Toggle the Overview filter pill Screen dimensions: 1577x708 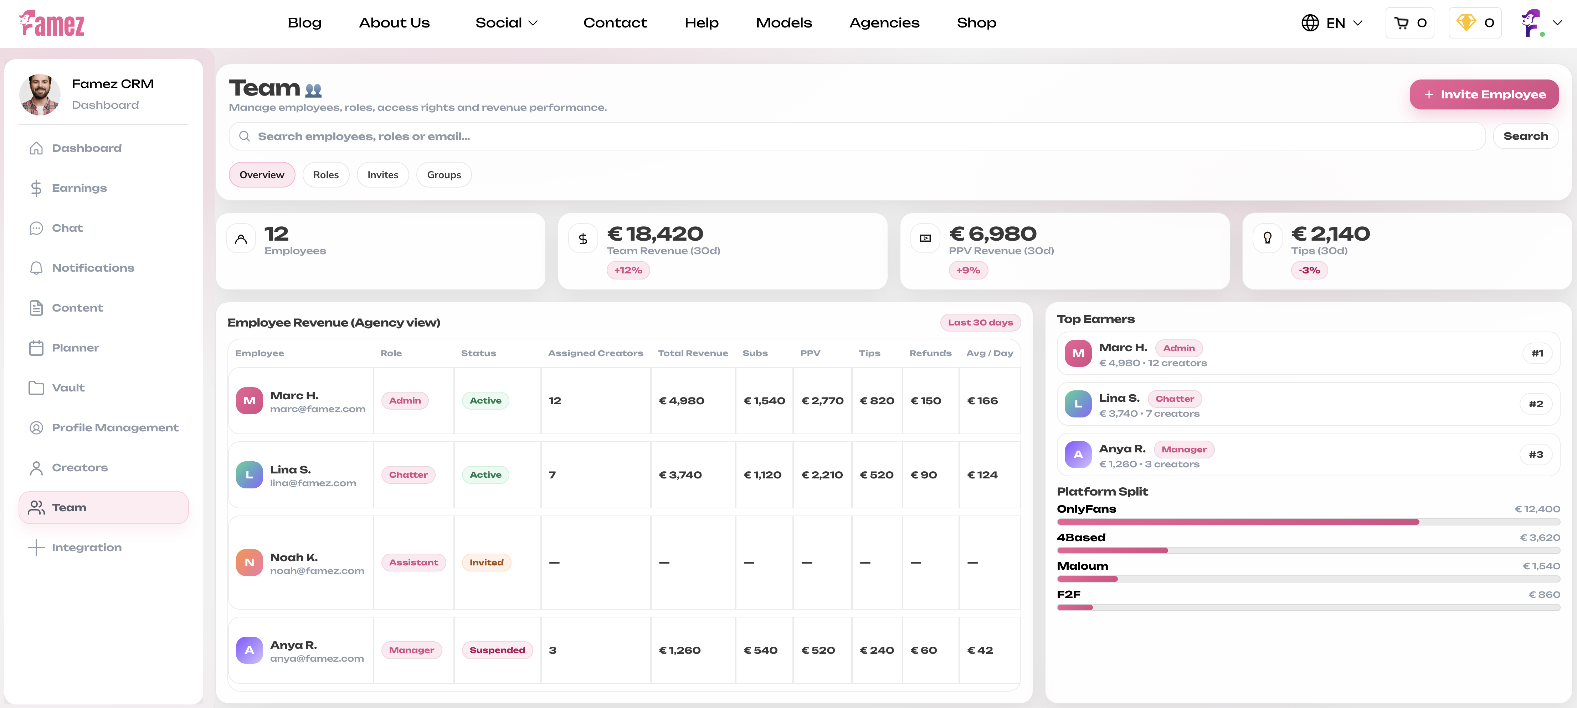262,175
